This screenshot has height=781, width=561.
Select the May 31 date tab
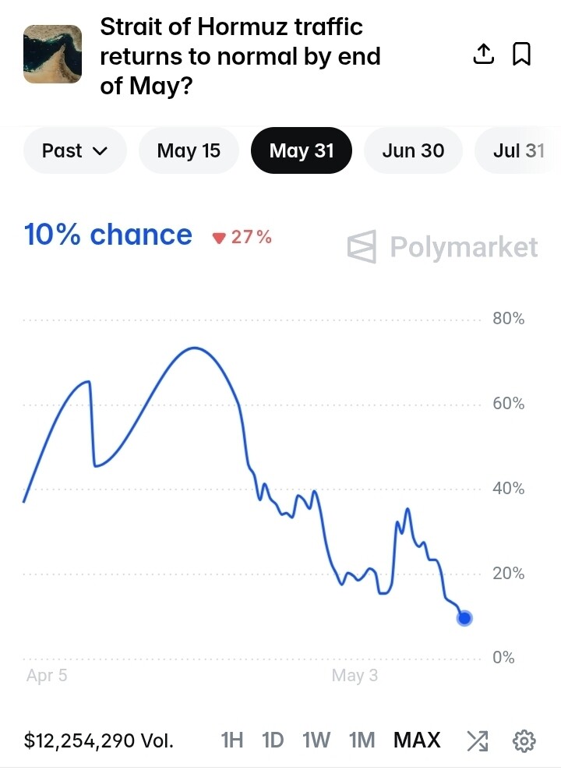(302, 150)
